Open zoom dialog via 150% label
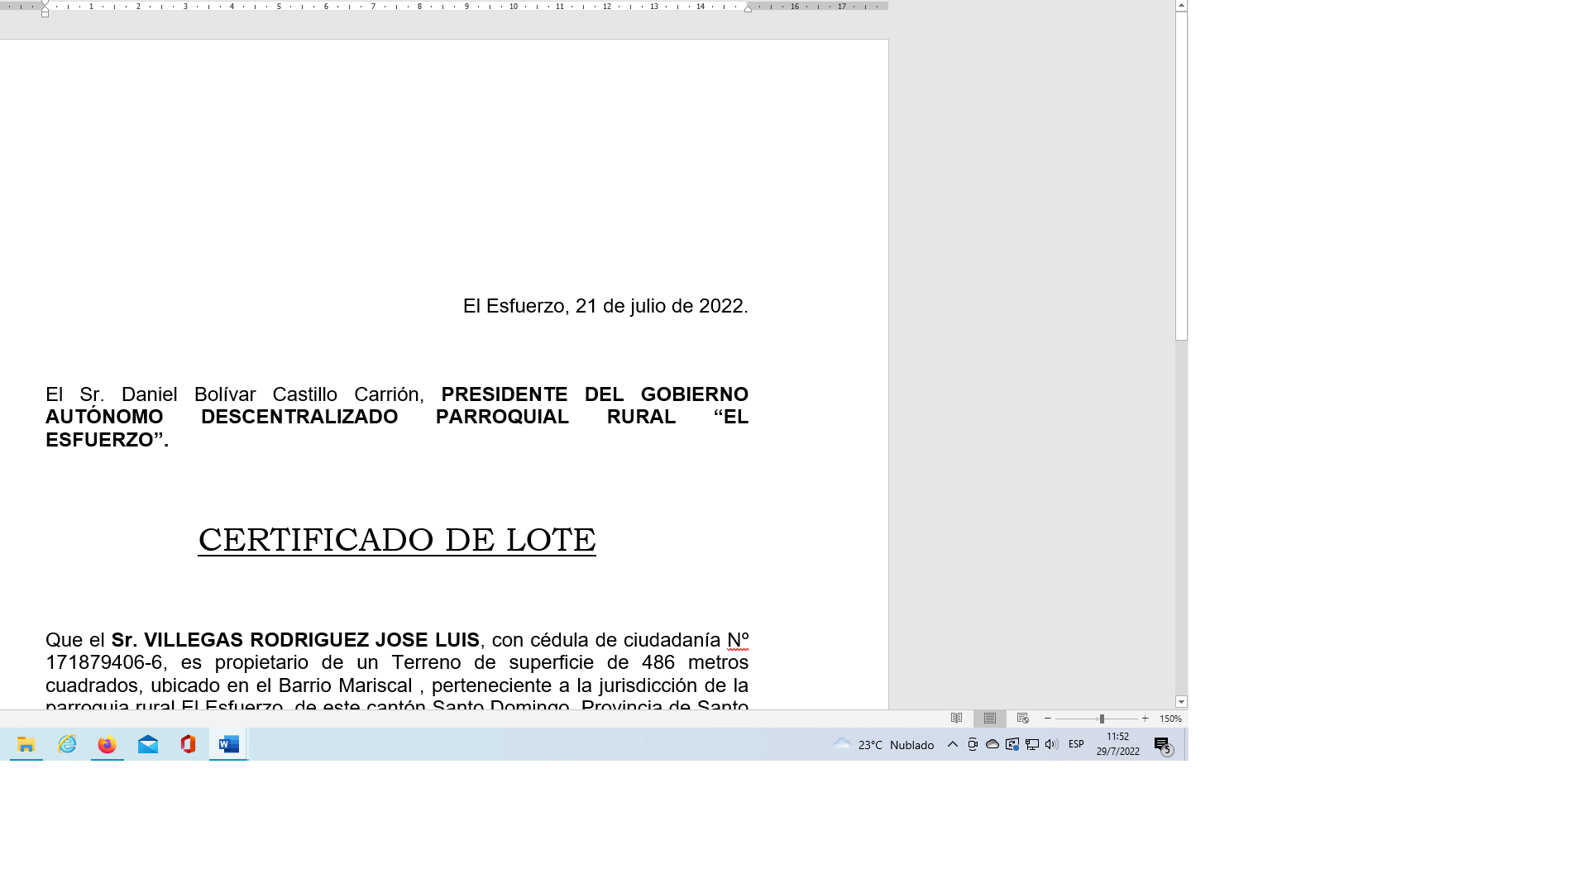 tap(1170, 719)
